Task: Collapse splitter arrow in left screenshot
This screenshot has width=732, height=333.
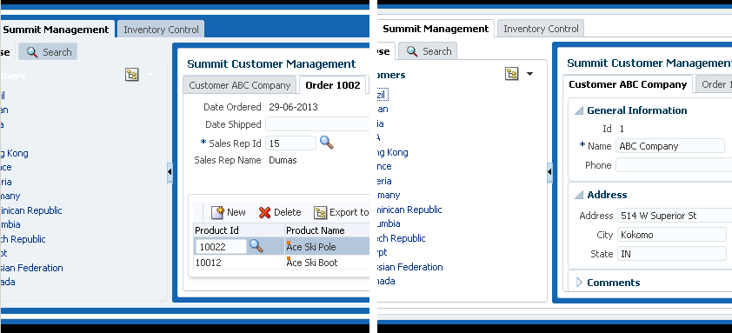Action: pyautogui.click(x=170, y=172)
